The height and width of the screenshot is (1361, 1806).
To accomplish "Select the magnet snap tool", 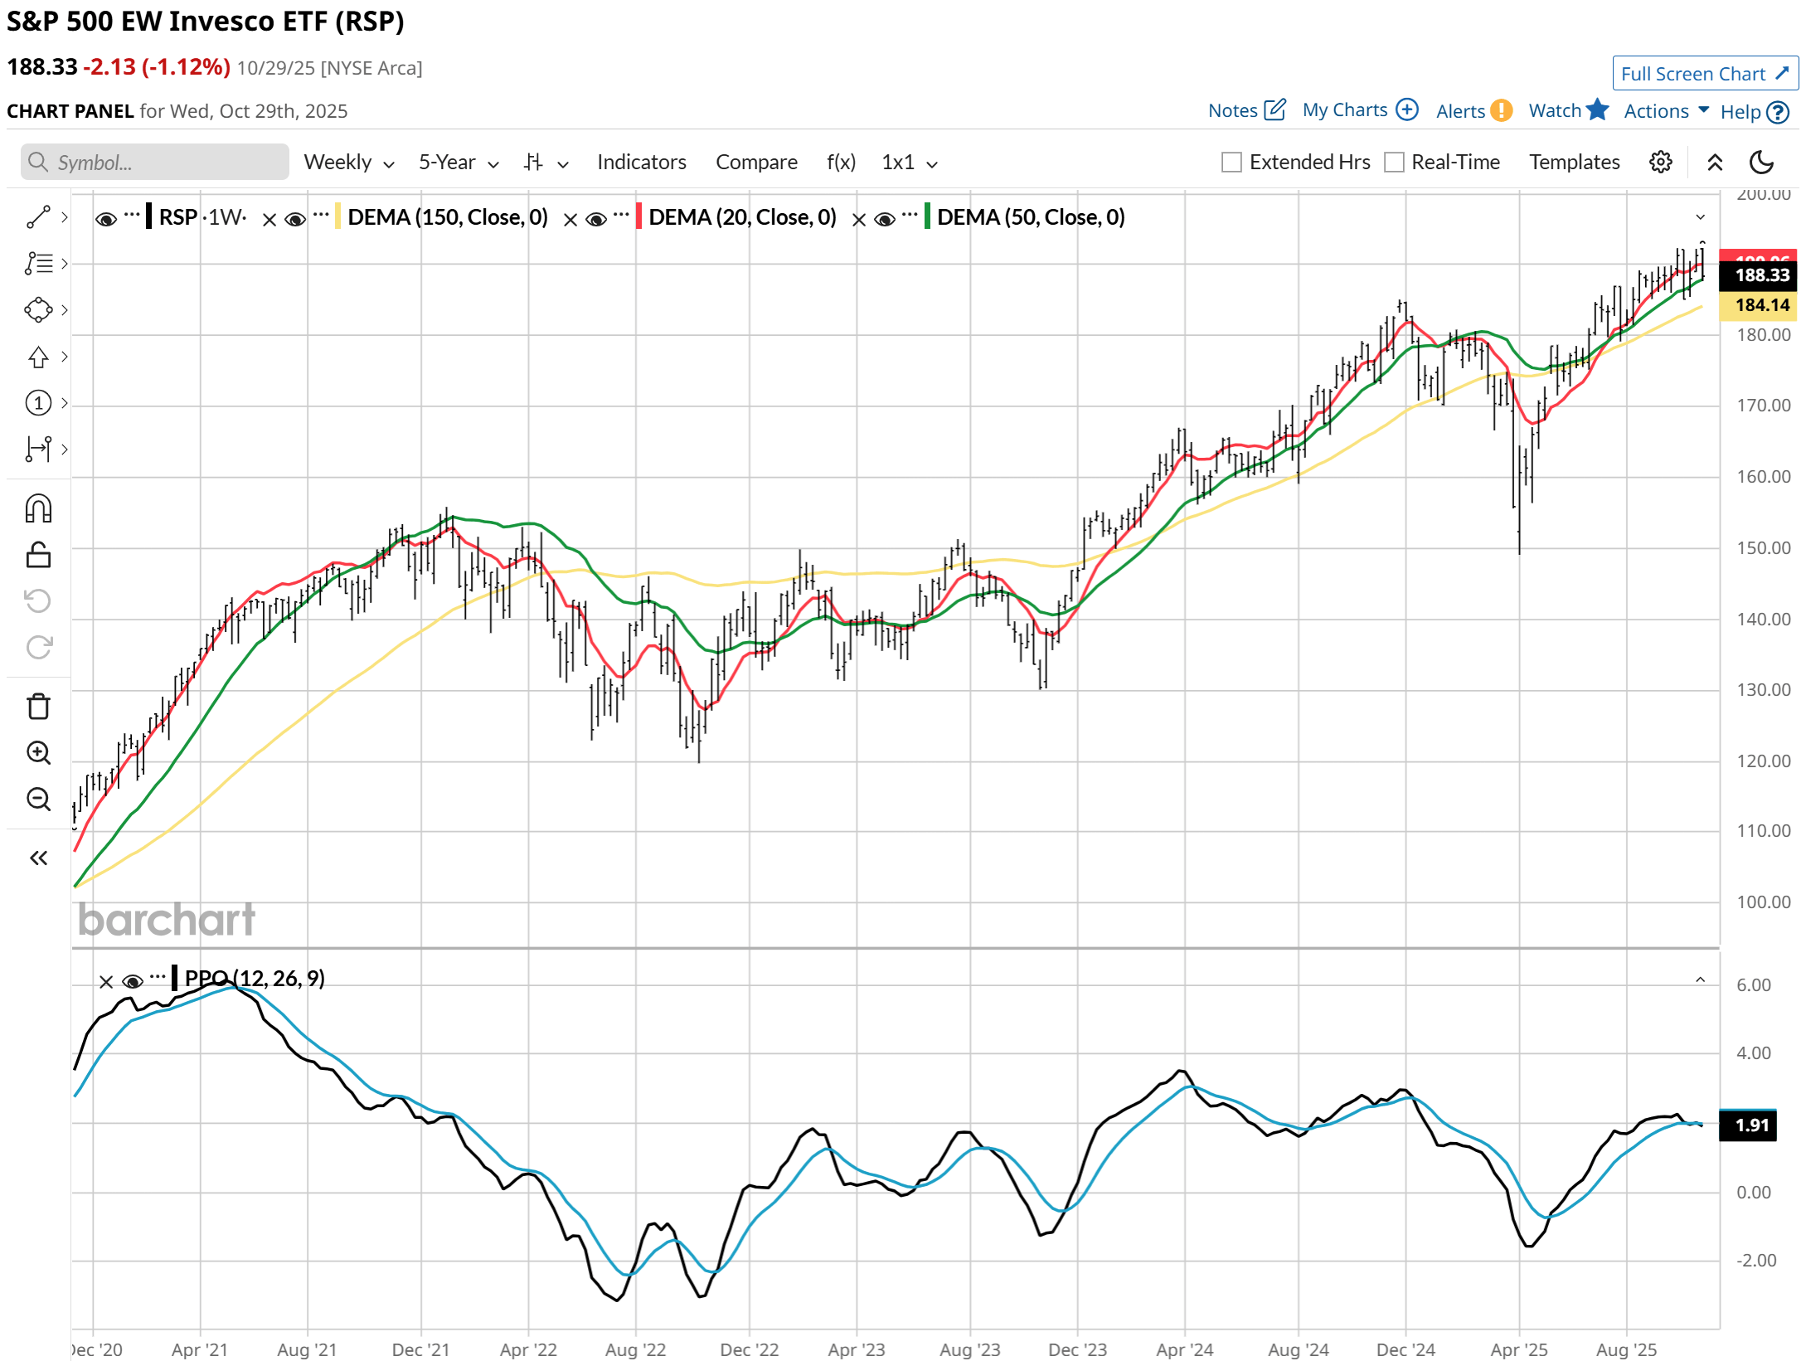I will (x=38, y=508).
